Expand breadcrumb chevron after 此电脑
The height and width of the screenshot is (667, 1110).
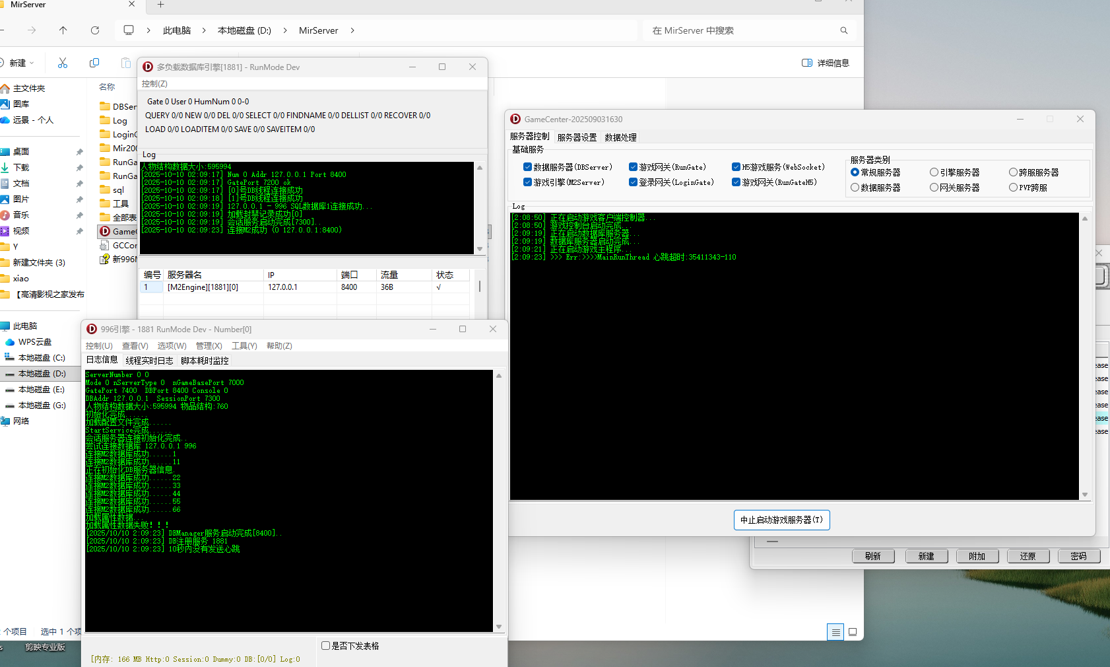pyautogui.click(x=204, y=30)
